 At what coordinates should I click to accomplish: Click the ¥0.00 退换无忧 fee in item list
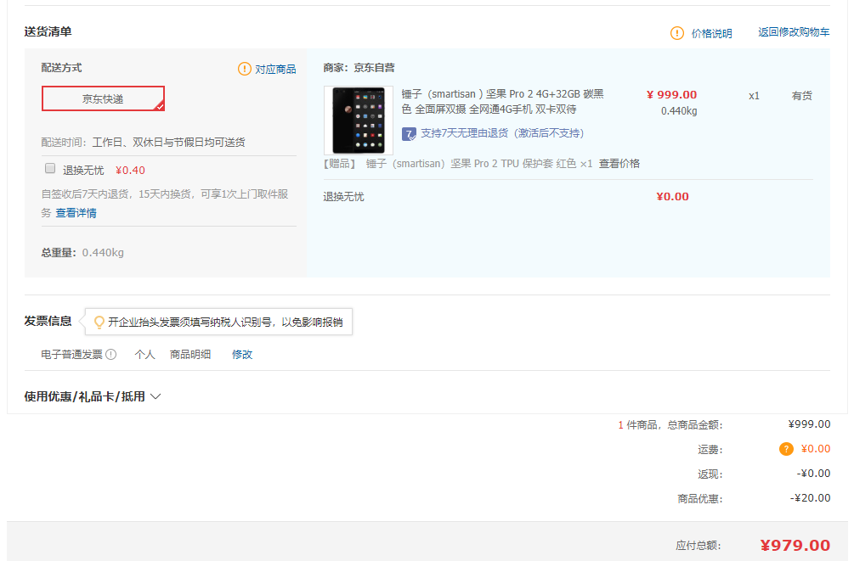673,196
